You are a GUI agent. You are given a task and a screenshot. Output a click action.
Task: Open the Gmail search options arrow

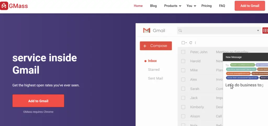tap(258, 31)
